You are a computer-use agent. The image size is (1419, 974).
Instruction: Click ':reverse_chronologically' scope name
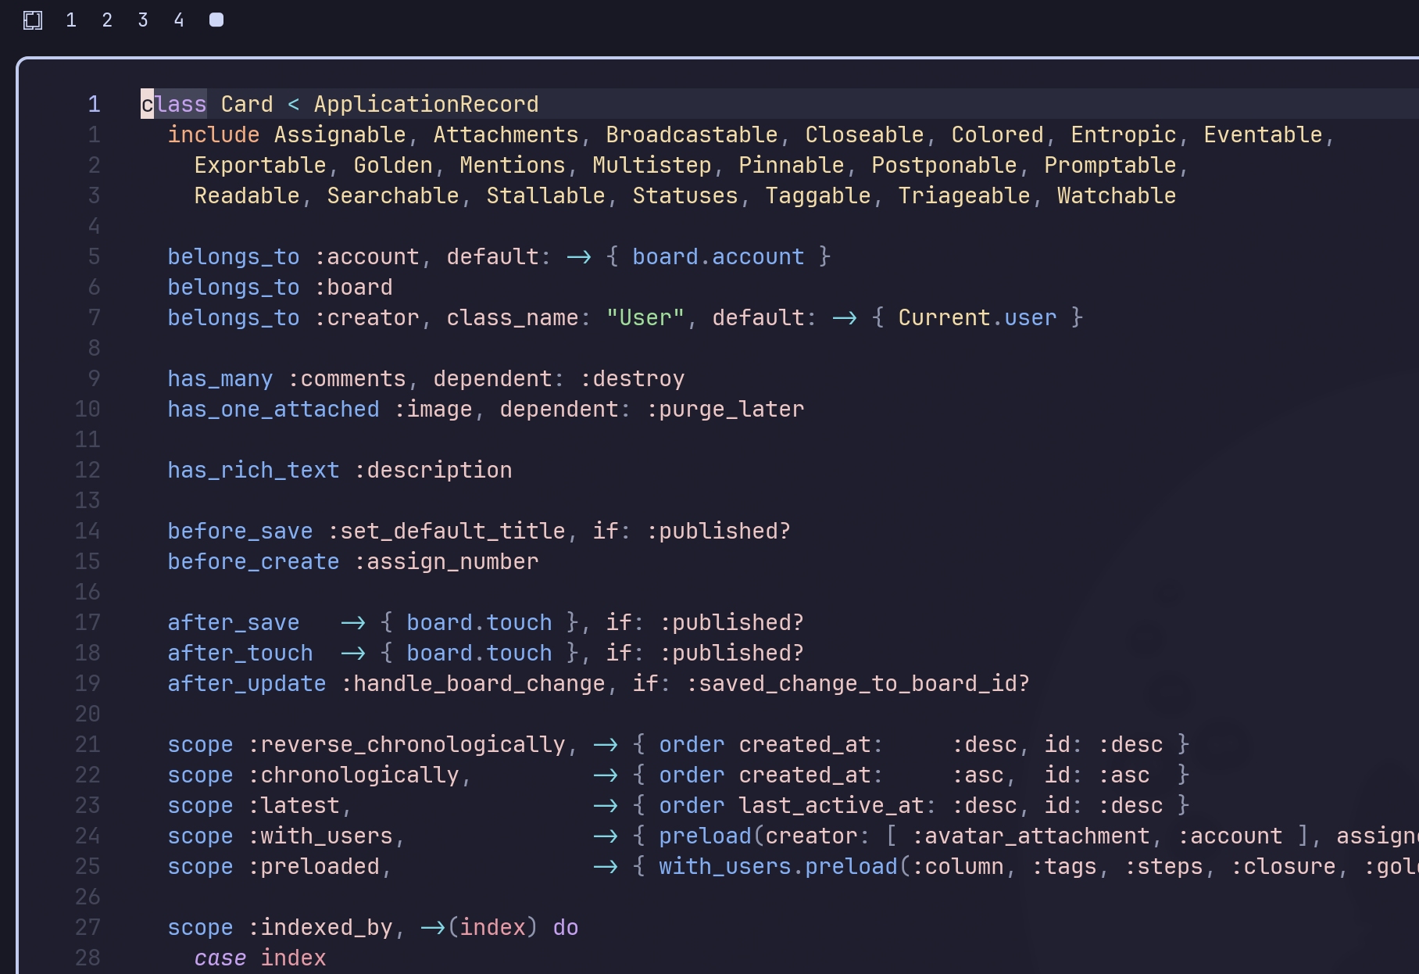406,744
